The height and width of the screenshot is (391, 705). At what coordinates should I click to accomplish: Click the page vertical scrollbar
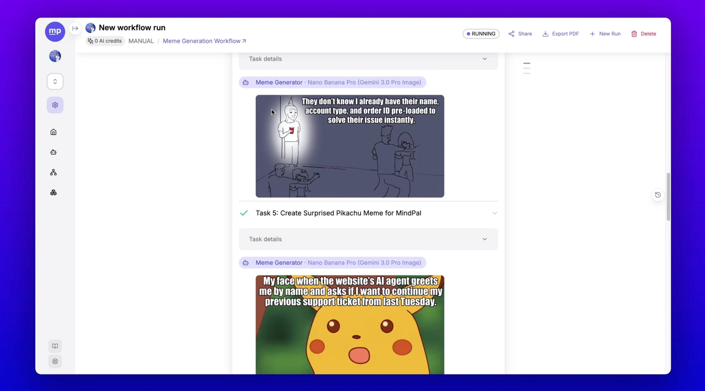(x=668, y=197)
